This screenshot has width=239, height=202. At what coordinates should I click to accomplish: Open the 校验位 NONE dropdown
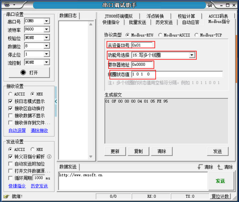[47, 37]
